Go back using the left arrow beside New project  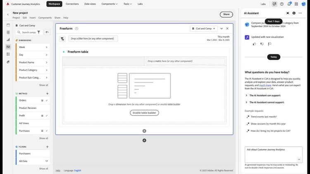pyautogui.click(x=8, y=14)
